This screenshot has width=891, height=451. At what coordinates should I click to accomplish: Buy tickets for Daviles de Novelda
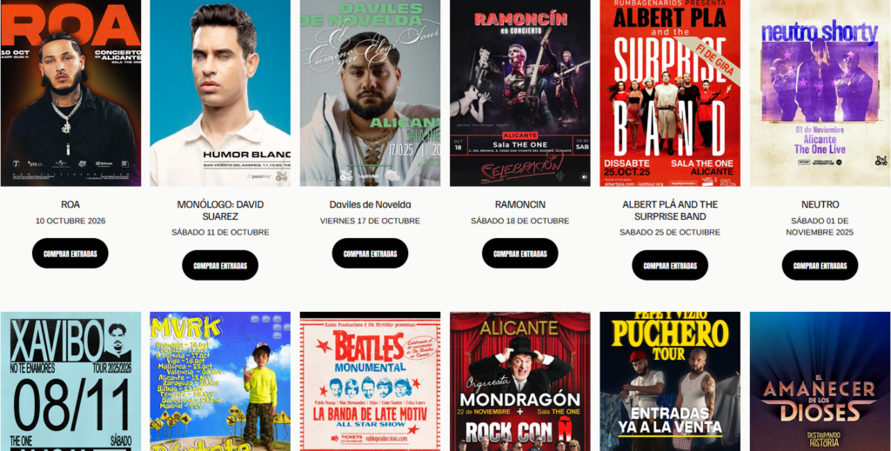tap(370, 254)
